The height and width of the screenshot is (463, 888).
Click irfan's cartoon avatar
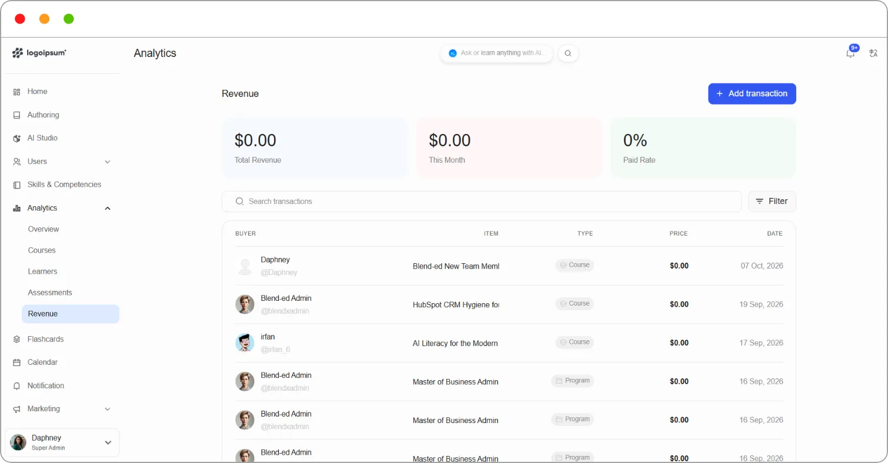[x=245, y=343]
